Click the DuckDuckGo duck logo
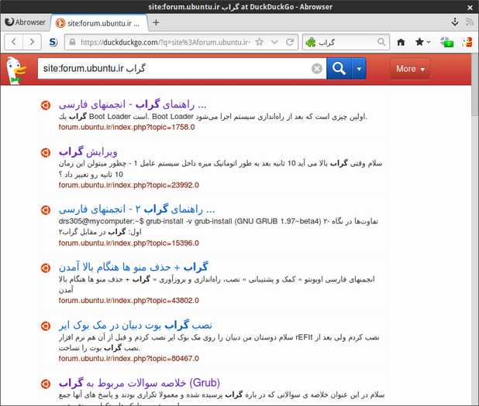479x406 pixels. [x=16, y=70]
